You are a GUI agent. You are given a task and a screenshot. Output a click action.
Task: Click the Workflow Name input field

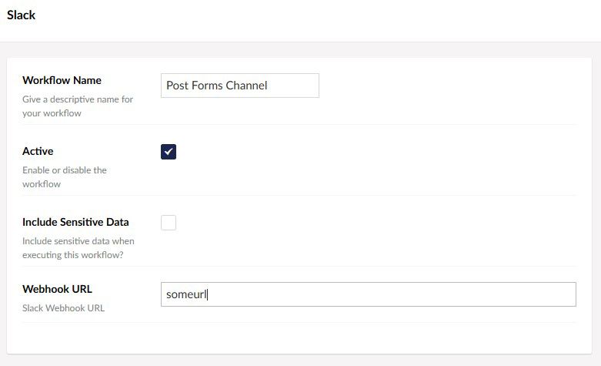pos(240,86)
